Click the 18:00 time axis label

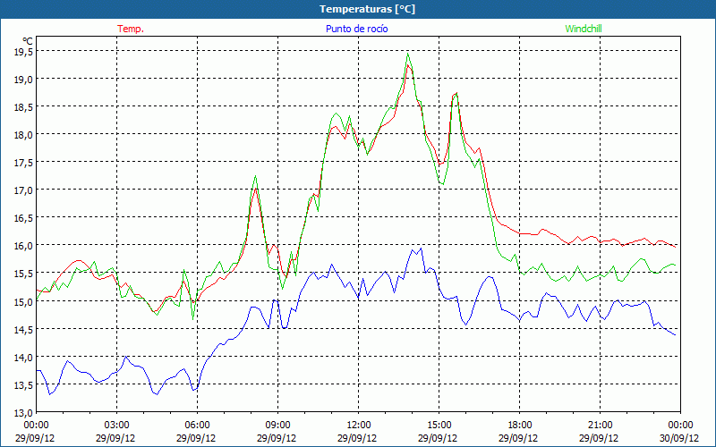point(519,426)
